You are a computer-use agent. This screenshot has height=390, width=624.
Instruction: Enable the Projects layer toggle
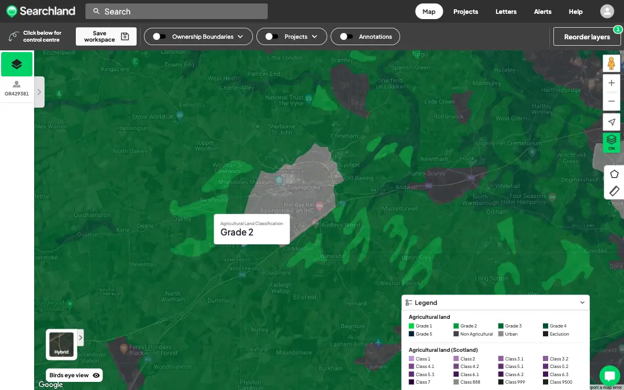271,36
